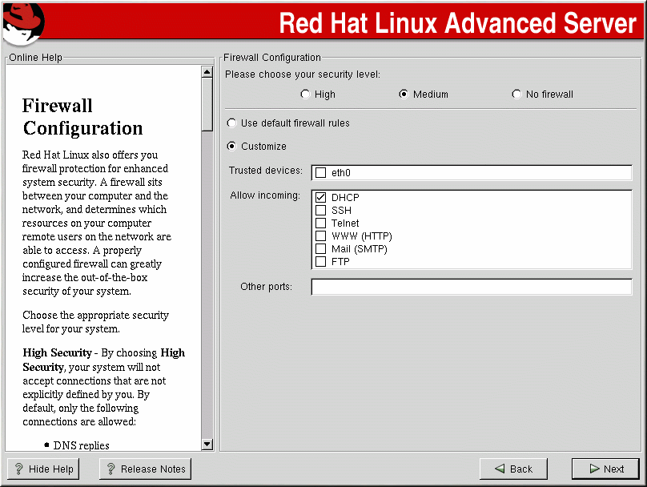This screenshot has width=647, height=487.
Task: Enable the FTP incoming checkbox
Action: pyautogui.click(x=320, y=261)
